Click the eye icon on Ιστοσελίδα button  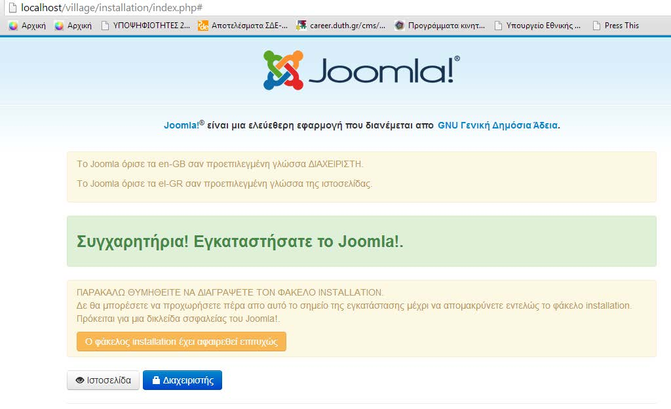point(79,380)
